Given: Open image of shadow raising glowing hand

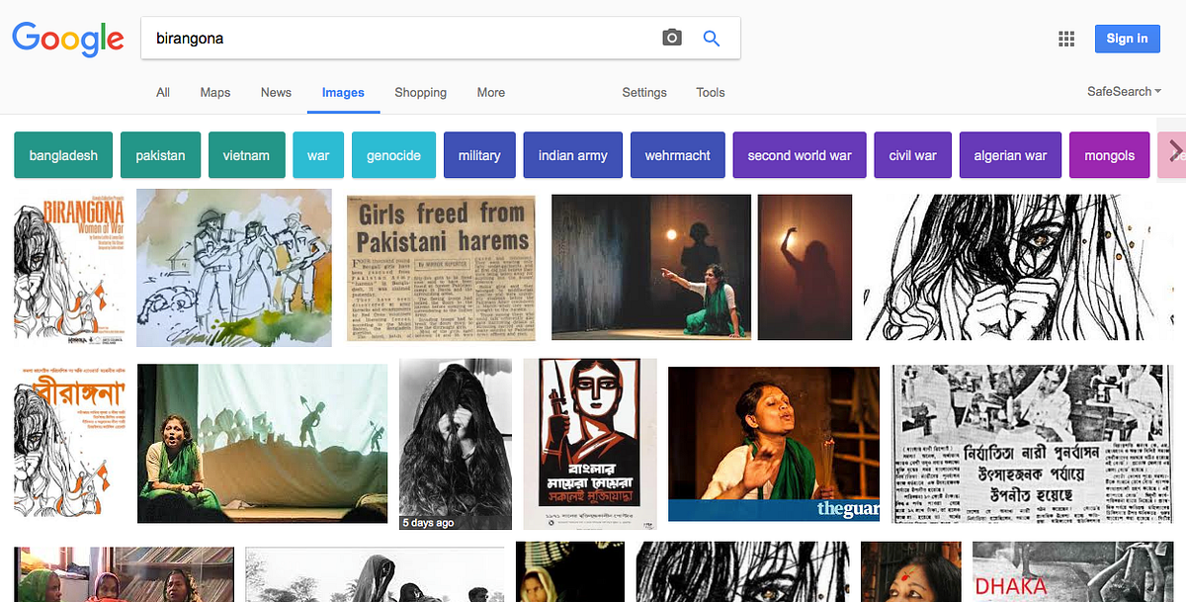Looking at the screenshot, I should (x=805, y=267).
